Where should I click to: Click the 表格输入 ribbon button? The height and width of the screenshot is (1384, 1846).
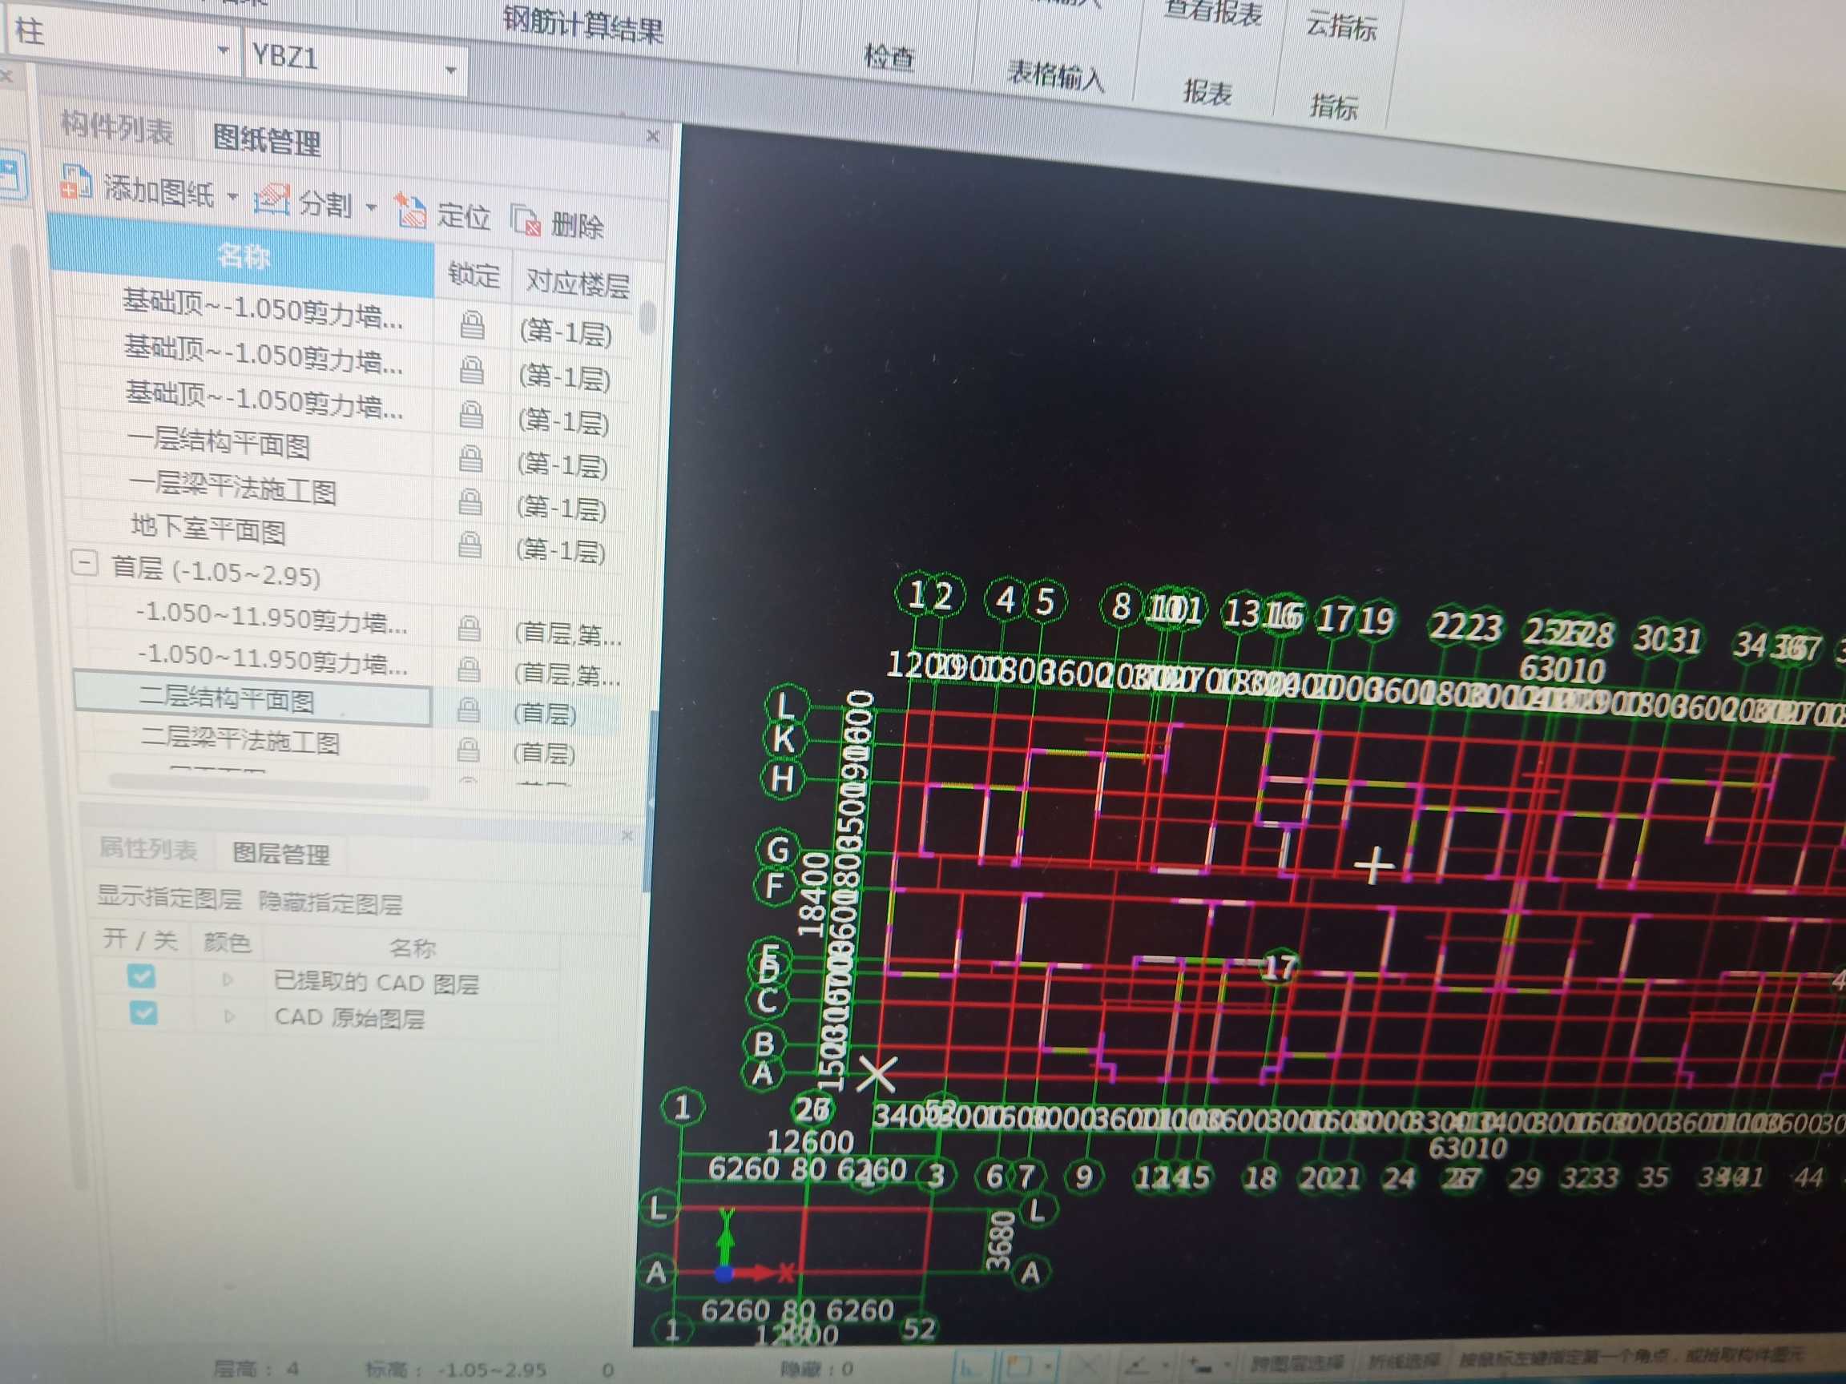(x=1056, y=75)
